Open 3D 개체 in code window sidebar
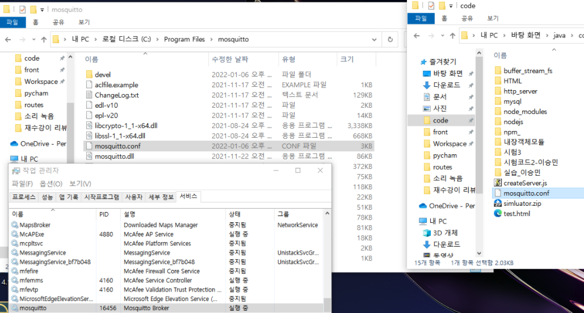Screen dimensions: 584x313 445,232
